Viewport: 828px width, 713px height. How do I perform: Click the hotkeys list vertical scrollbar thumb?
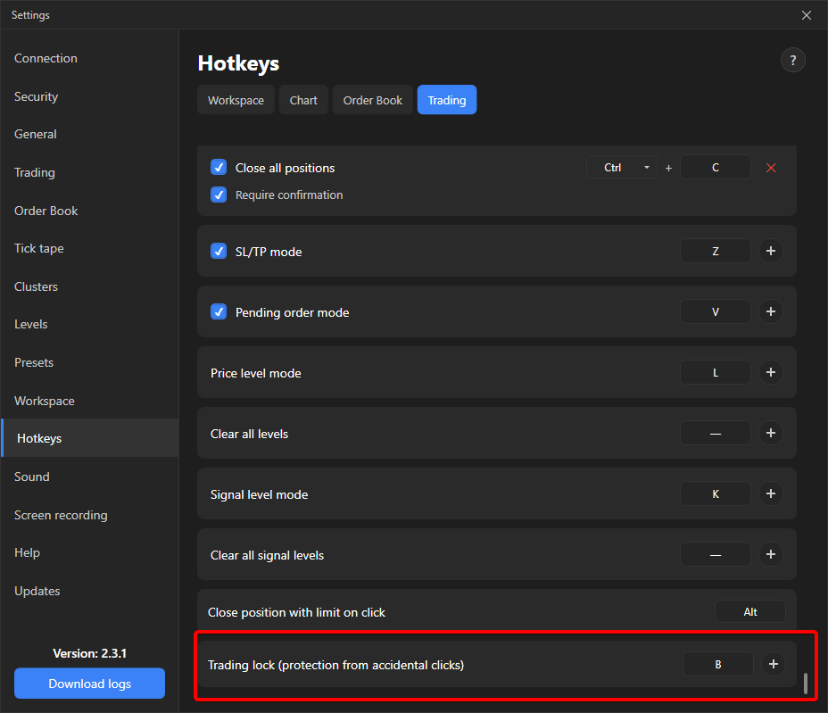pyautogui.click(x=806, y=684)
